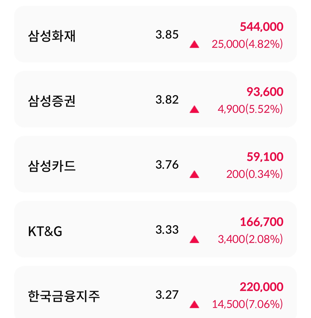Tap the 59,100 price of 삼성카드

tap(265, 157)
